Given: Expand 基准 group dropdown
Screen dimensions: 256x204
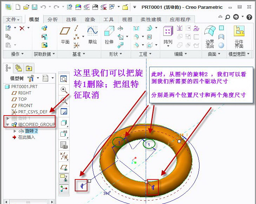Looking at the screenshot, I should coord(79,54).
